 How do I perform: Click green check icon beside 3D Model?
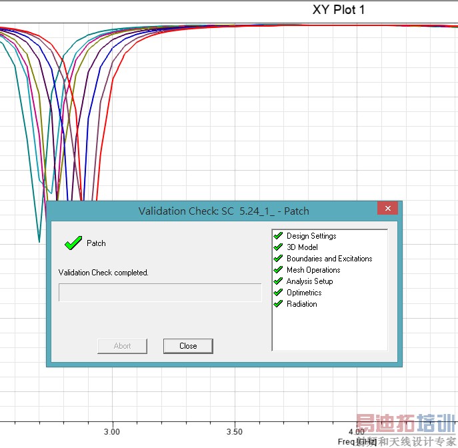click(278, 247)
